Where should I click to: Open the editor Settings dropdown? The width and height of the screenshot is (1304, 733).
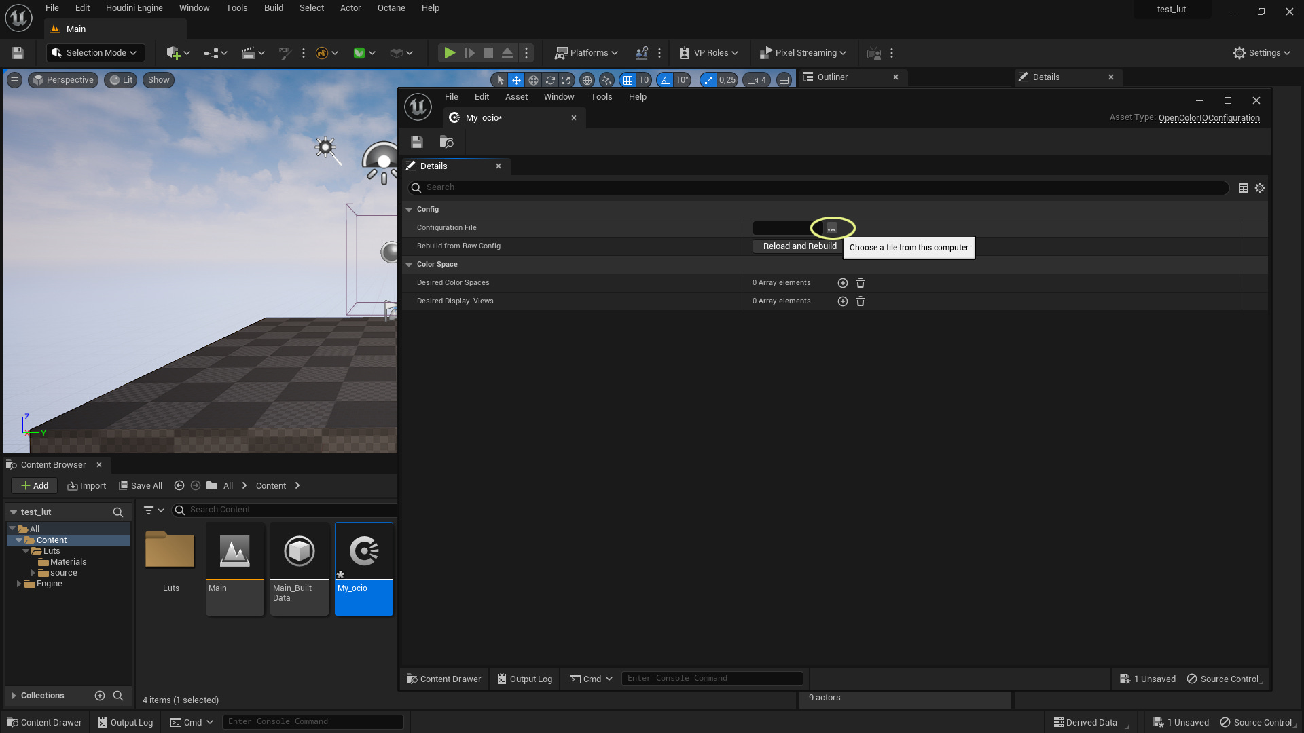(1262, 53)
